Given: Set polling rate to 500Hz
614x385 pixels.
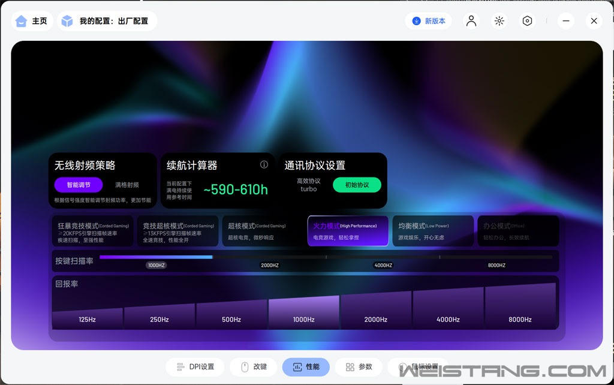Looking at the screenshot, I should click(x=231, y=314).
